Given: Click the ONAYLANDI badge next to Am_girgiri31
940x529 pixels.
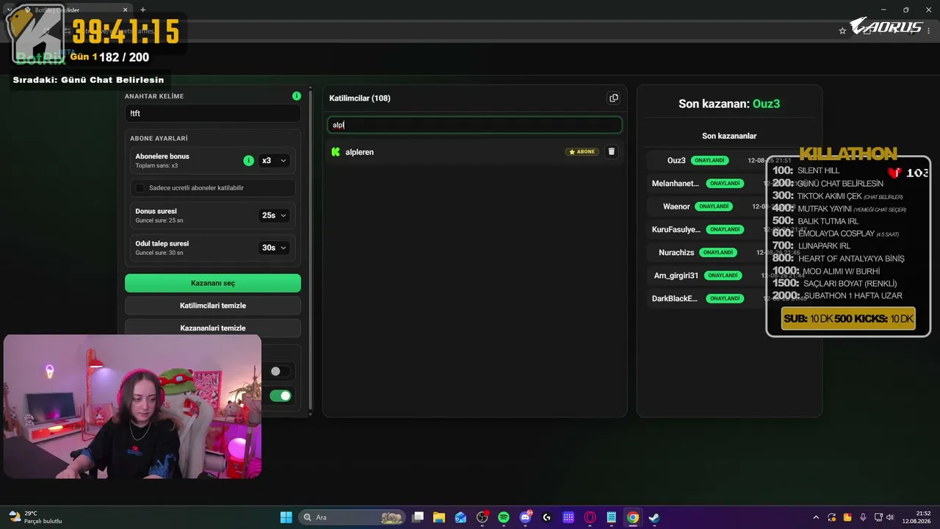Looking at the screenshot, I should pyautogui.click(x=723, y=276).
